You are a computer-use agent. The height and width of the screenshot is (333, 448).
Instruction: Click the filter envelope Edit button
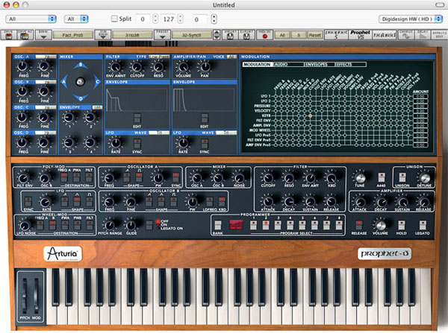pos(137,118)
